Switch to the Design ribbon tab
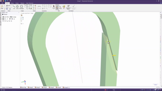 [x=12, y=3]
